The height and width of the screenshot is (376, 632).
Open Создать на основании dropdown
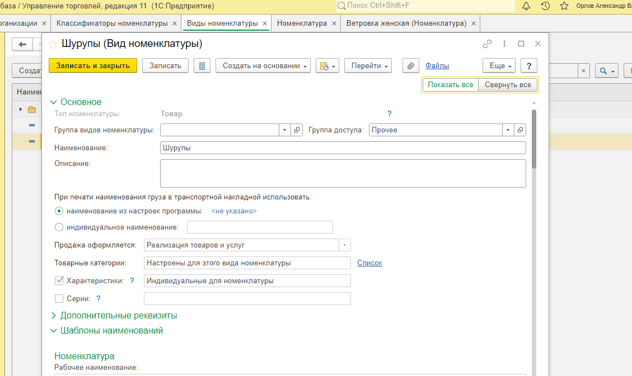tap(263, 65)
